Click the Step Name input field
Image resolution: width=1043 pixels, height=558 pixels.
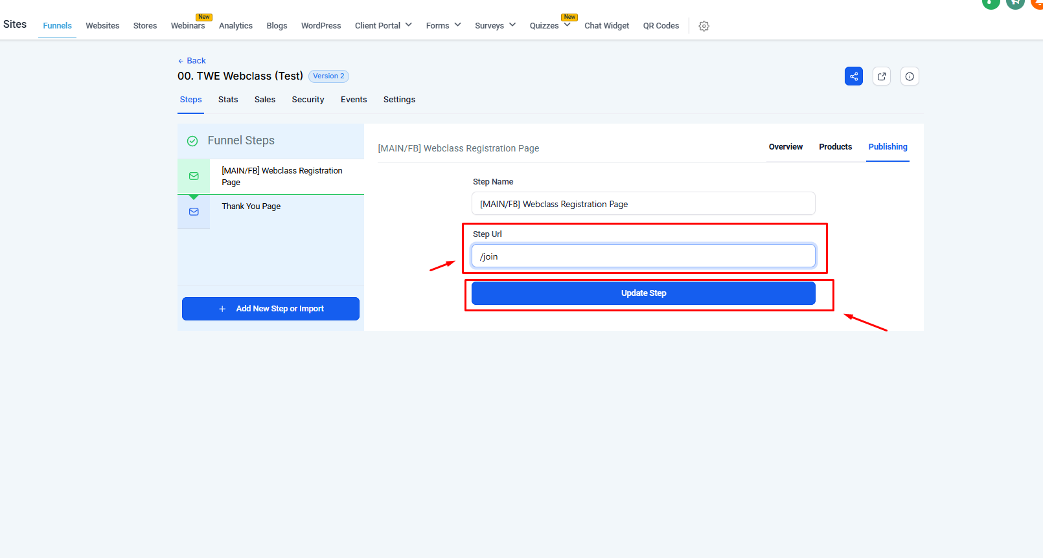coord(643,204)
